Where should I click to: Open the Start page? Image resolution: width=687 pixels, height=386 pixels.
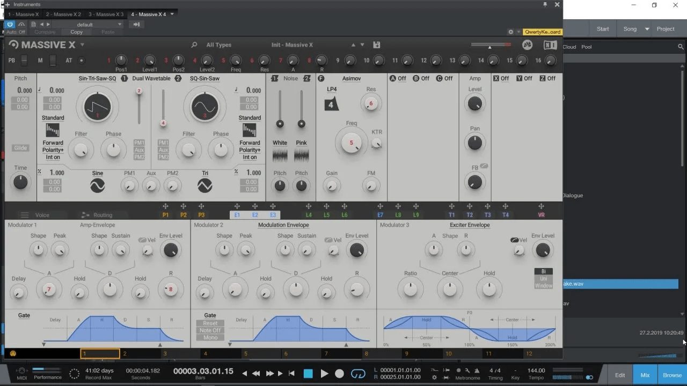click(x=603, y=29)
